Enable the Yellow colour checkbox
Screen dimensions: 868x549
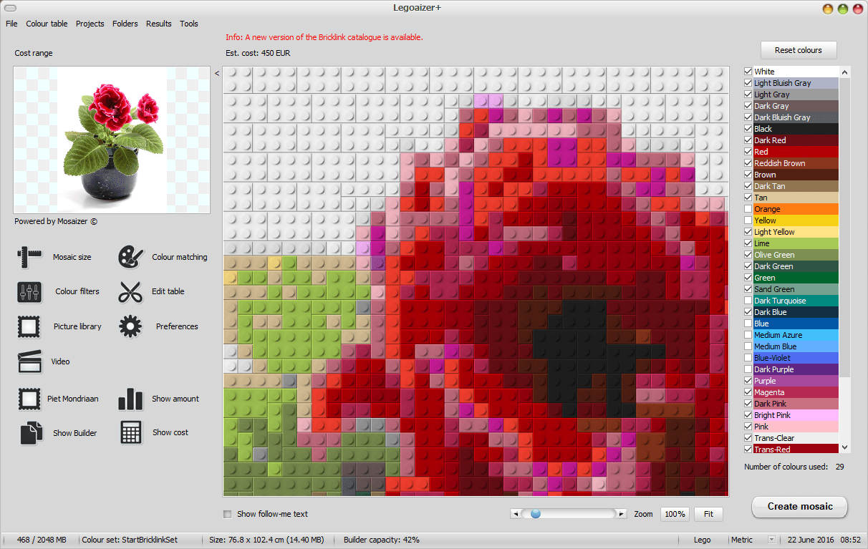748,220
